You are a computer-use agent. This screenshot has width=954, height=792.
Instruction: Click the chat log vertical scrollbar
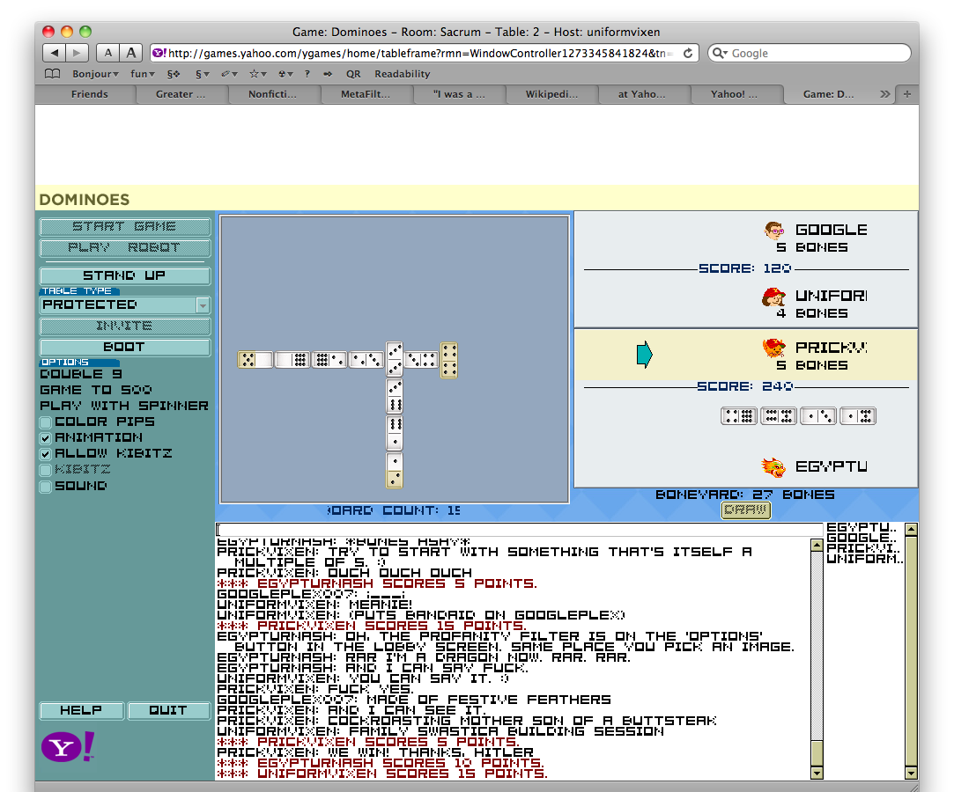point(816,651)
